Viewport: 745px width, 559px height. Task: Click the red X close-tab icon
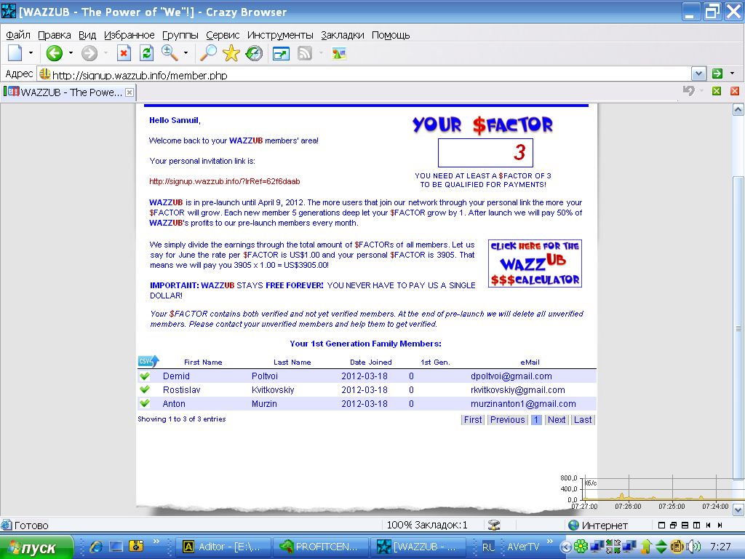pyautogui.click(x=735, y=91)
